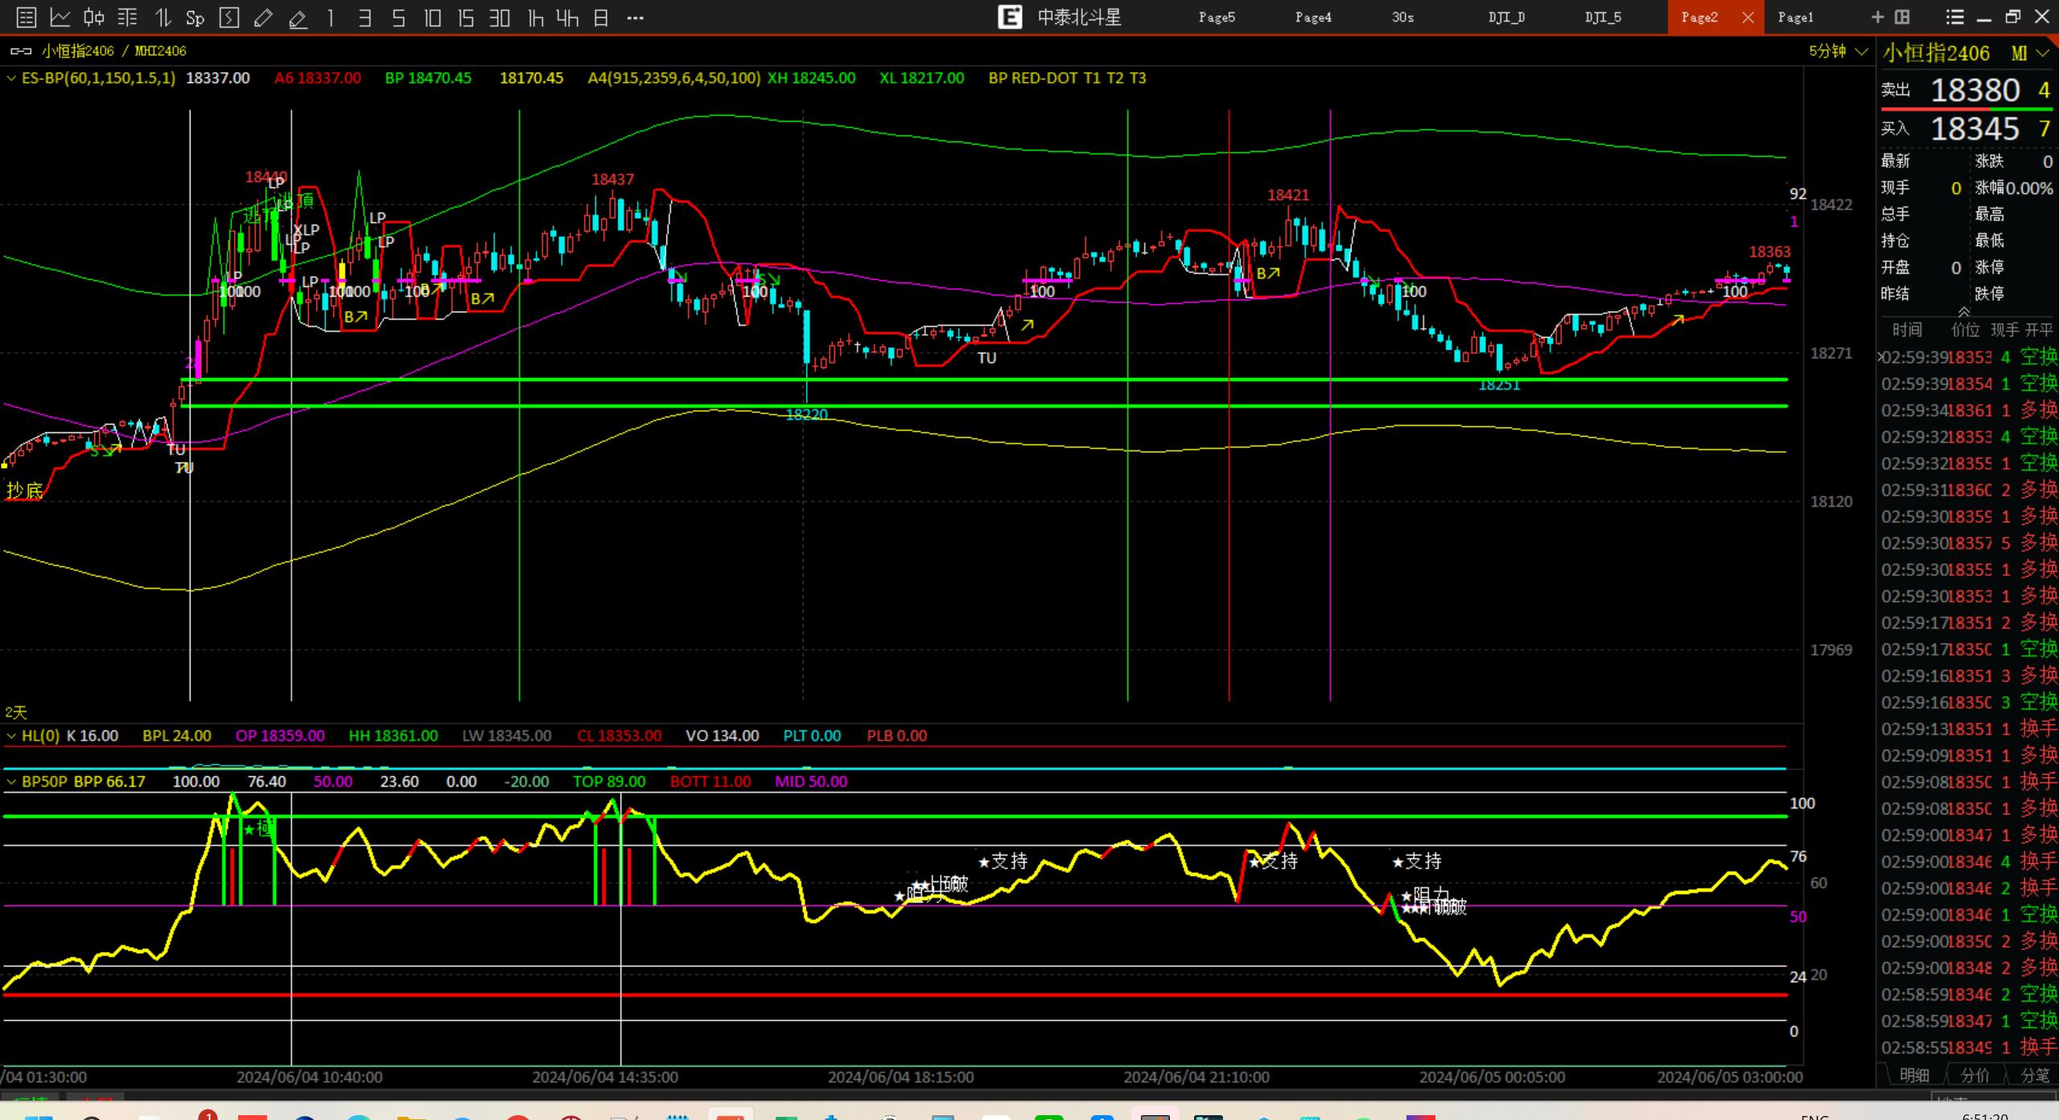Click the 18251 low price label
2059x1120 pixels.
point(1499,385)
